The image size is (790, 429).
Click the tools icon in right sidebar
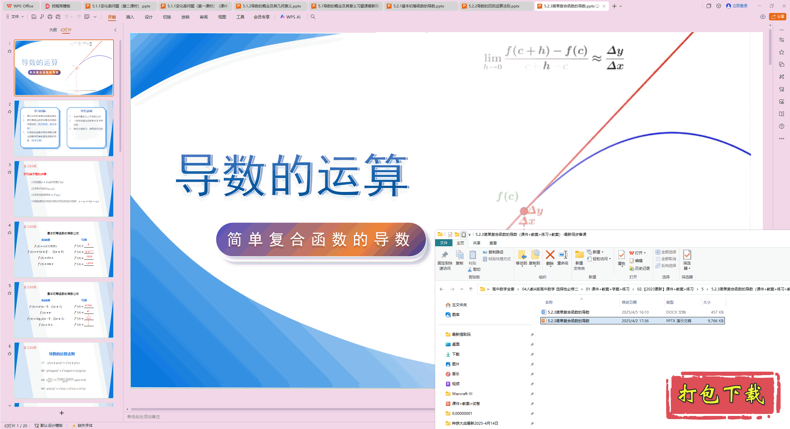click(782, 77)
